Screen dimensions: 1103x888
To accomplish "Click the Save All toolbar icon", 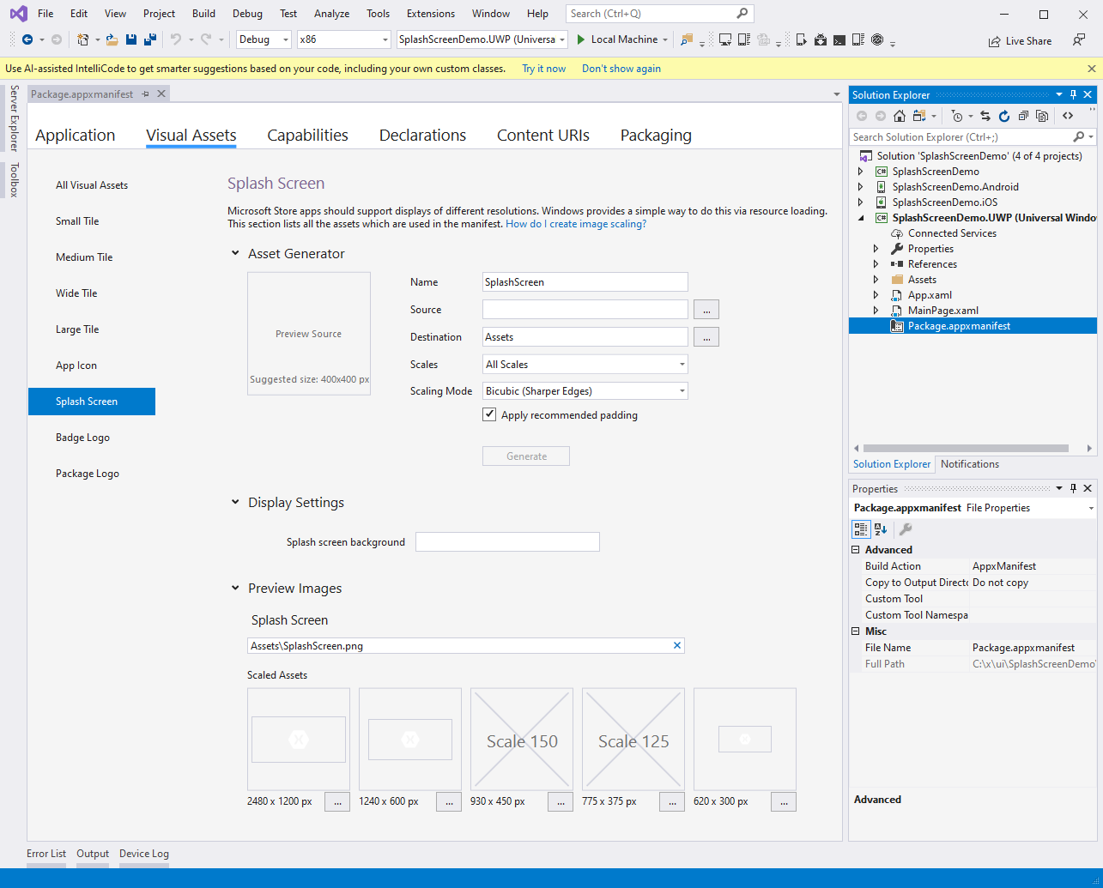I will coord(149,39).
